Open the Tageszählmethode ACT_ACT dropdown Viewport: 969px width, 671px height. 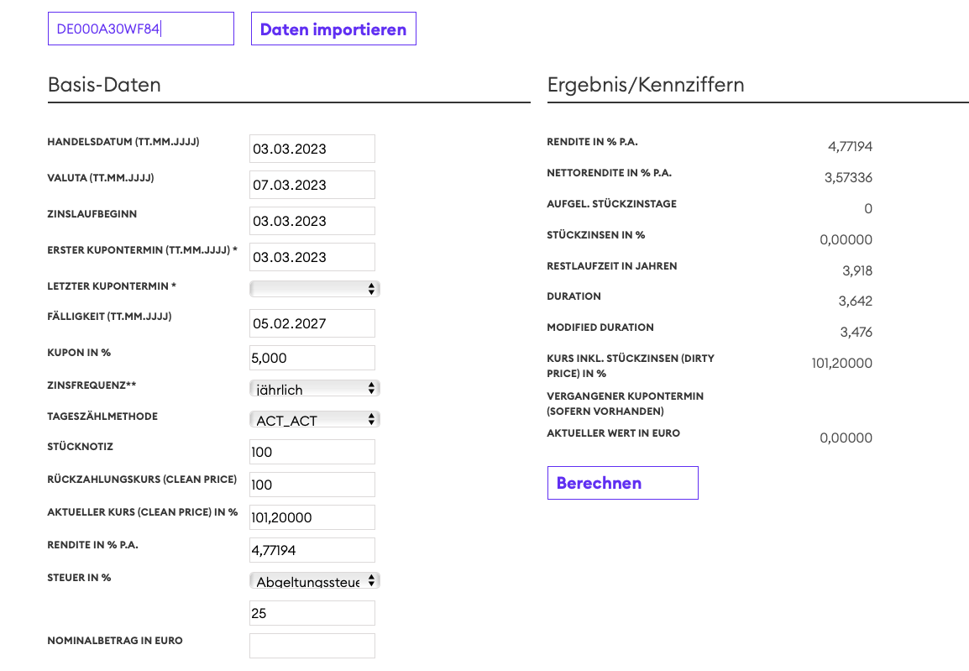click(315, 419)
